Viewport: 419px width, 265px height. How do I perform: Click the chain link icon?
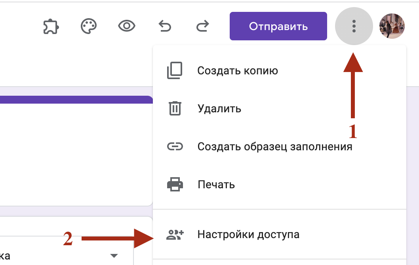(175, 147)
